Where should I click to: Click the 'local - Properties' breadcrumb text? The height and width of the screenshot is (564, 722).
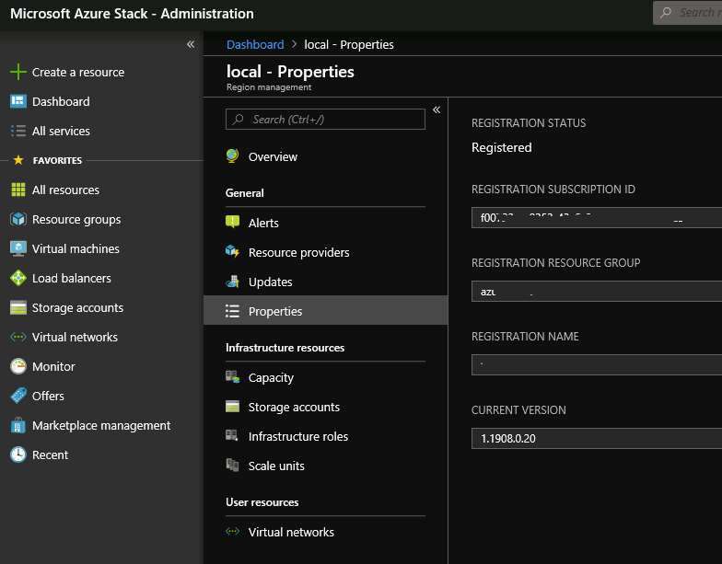348,44
